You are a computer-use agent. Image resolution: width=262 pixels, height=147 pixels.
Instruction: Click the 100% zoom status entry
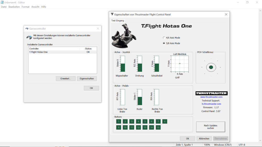(207, 145)
